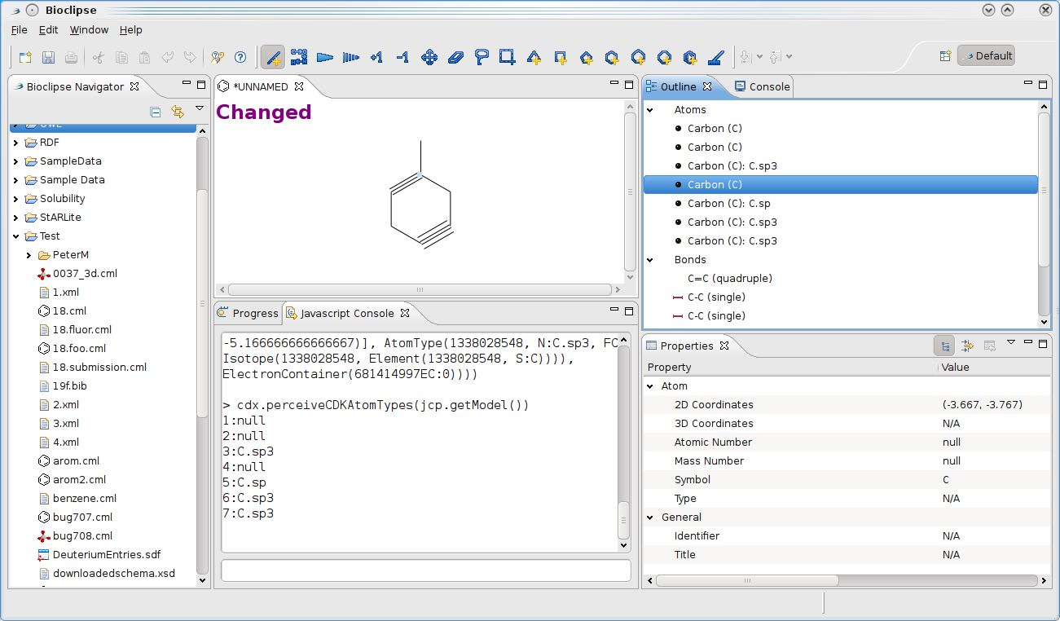1060x621 pixels.
Task: Click the Javascript Console input field
Action: point(425,570)
